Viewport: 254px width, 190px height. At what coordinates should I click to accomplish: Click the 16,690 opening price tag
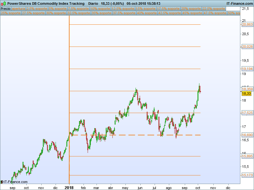247,135
